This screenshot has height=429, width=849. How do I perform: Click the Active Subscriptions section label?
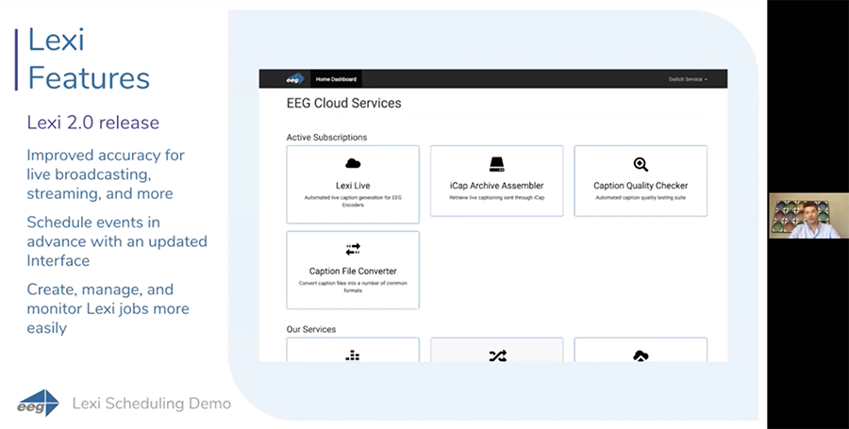[326, 138]
